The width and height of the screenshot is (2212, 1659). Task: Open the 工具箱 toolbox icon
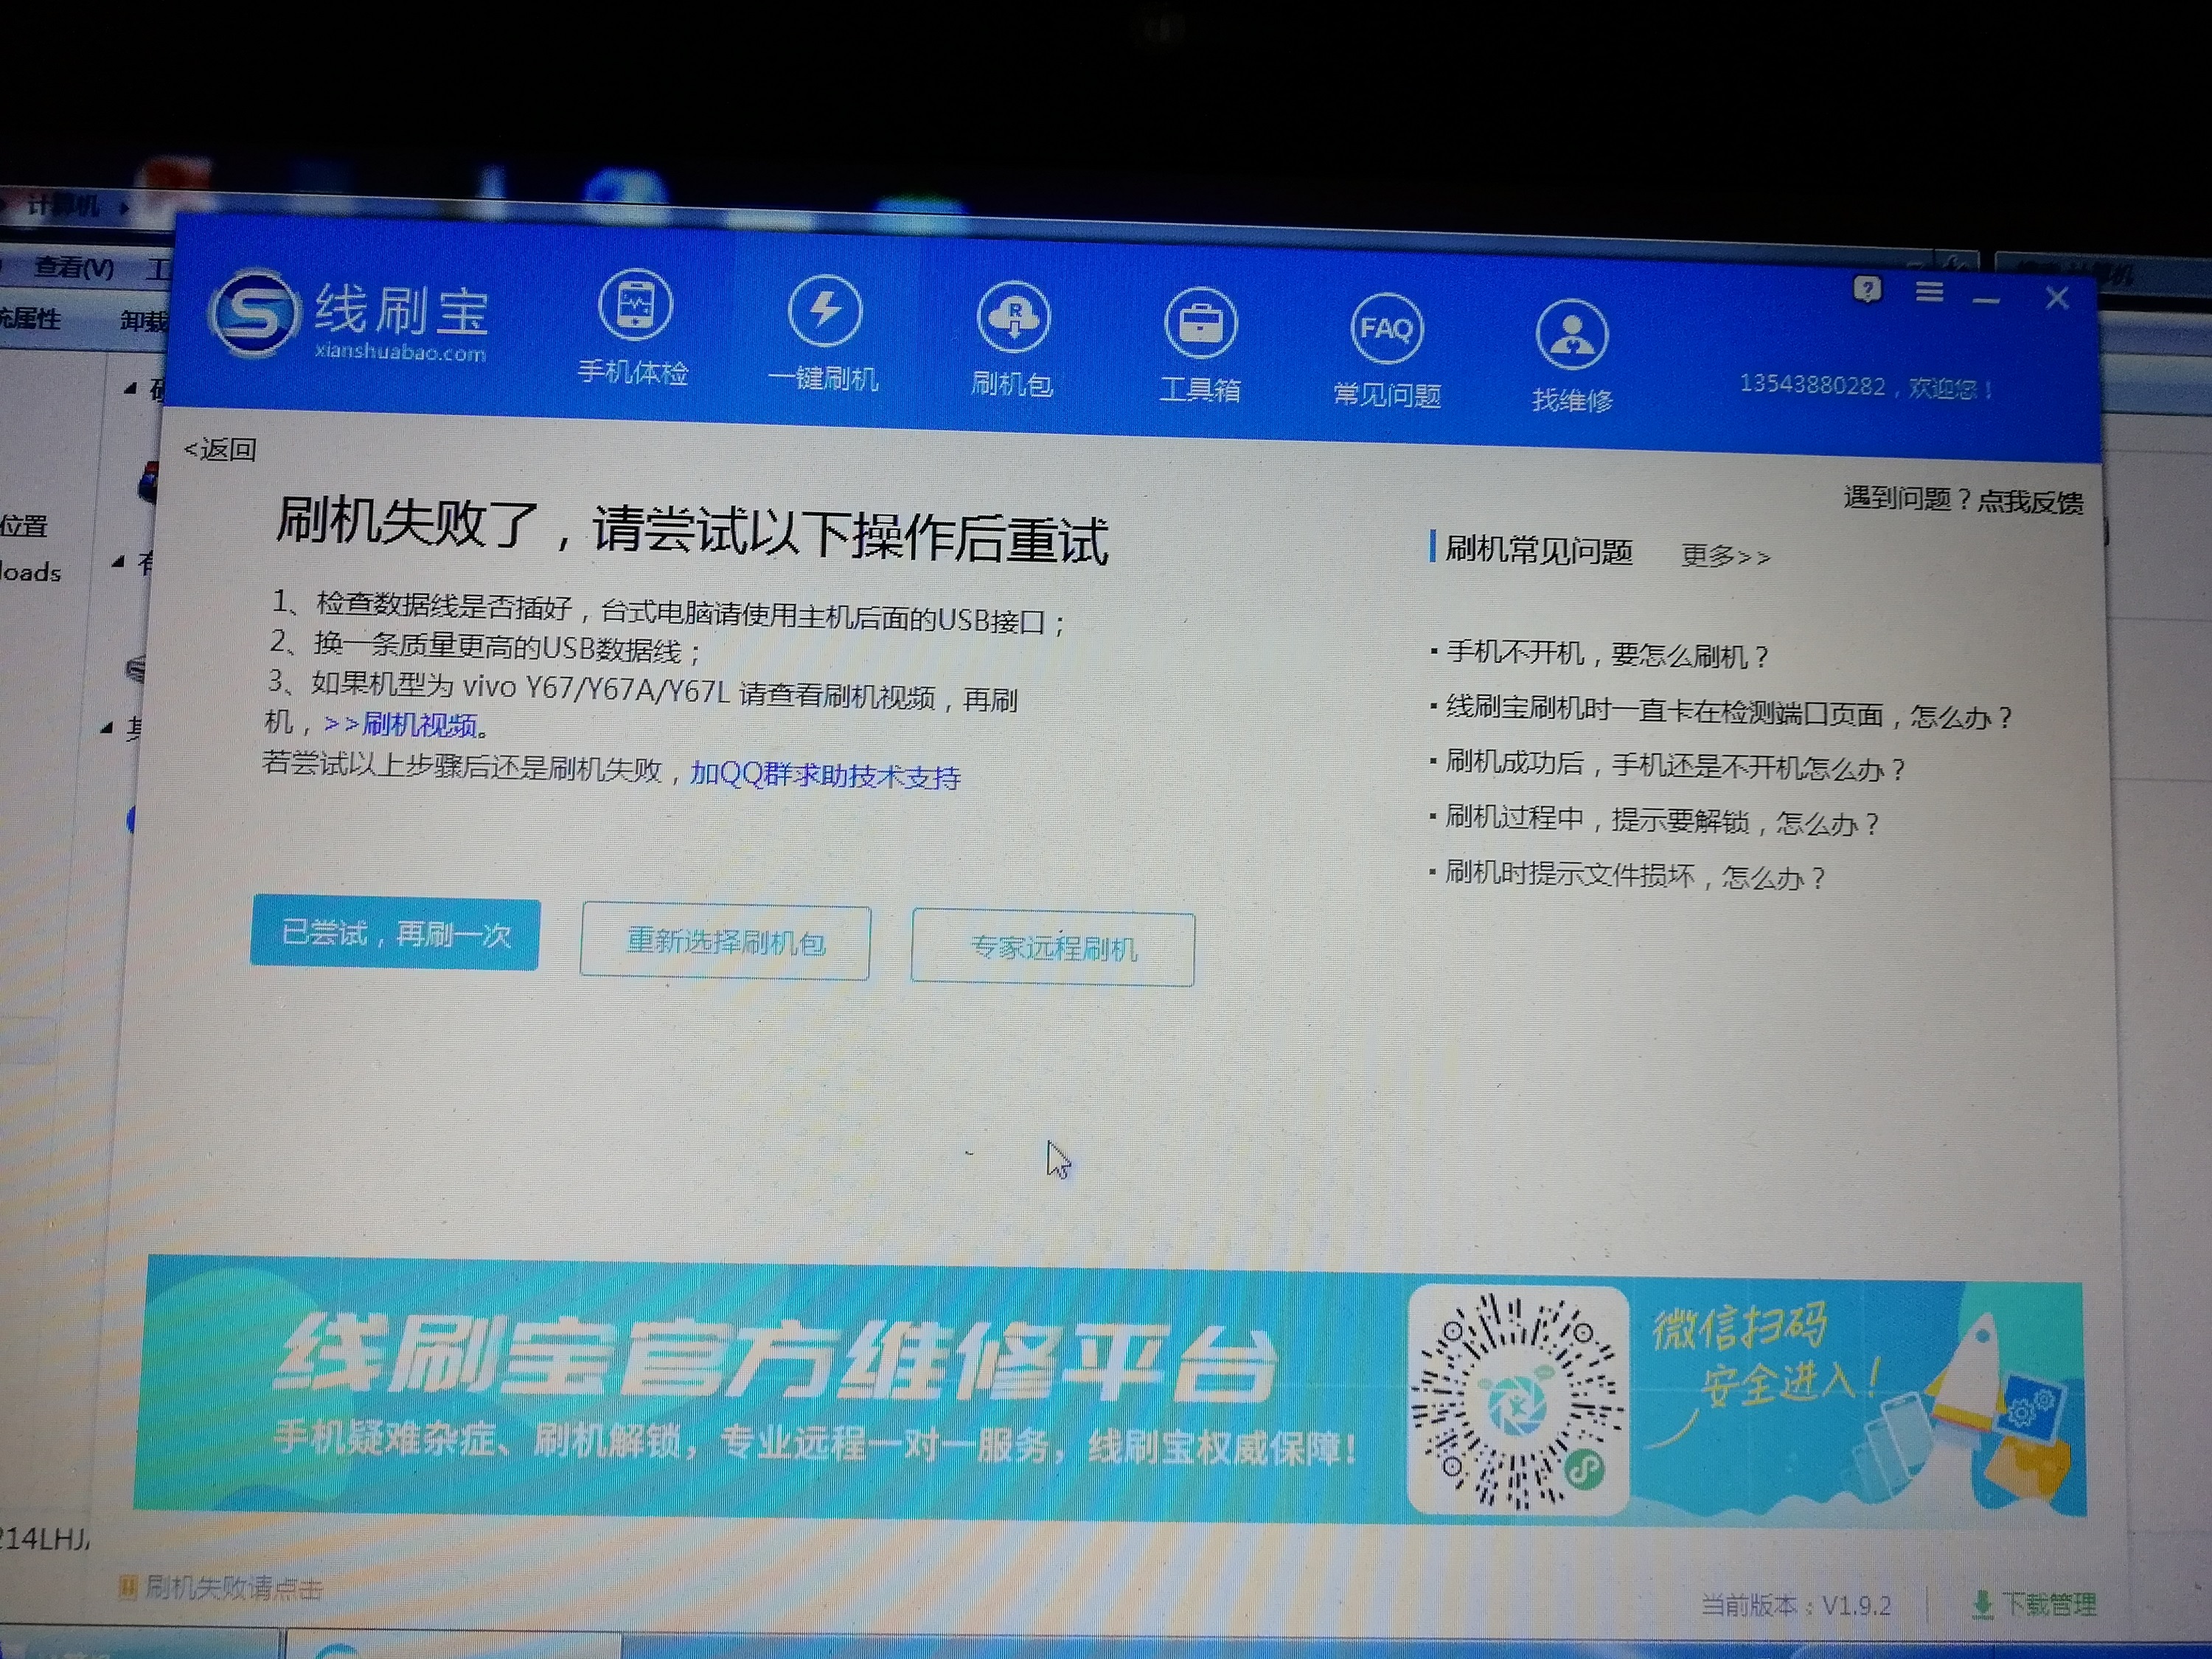pos(1200,323)
